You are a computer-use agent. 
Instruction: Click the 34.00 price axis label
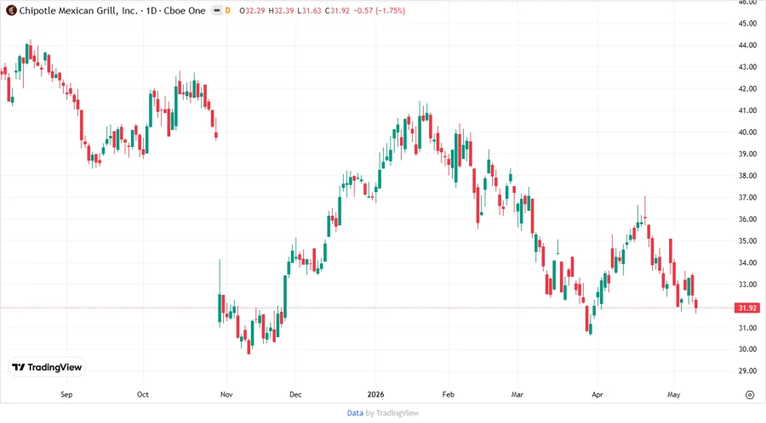tap(747, 262)
